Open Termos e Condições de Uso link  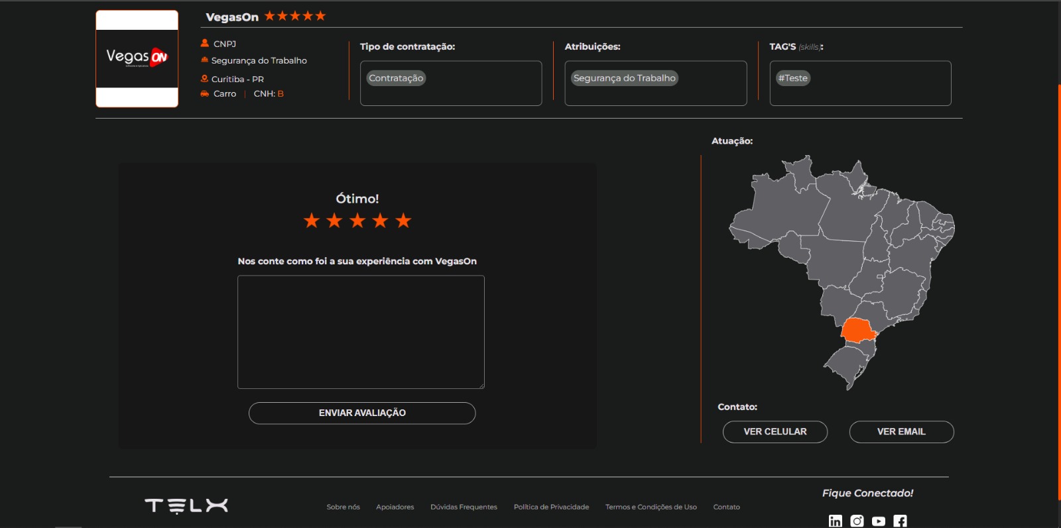coord(651,507)
